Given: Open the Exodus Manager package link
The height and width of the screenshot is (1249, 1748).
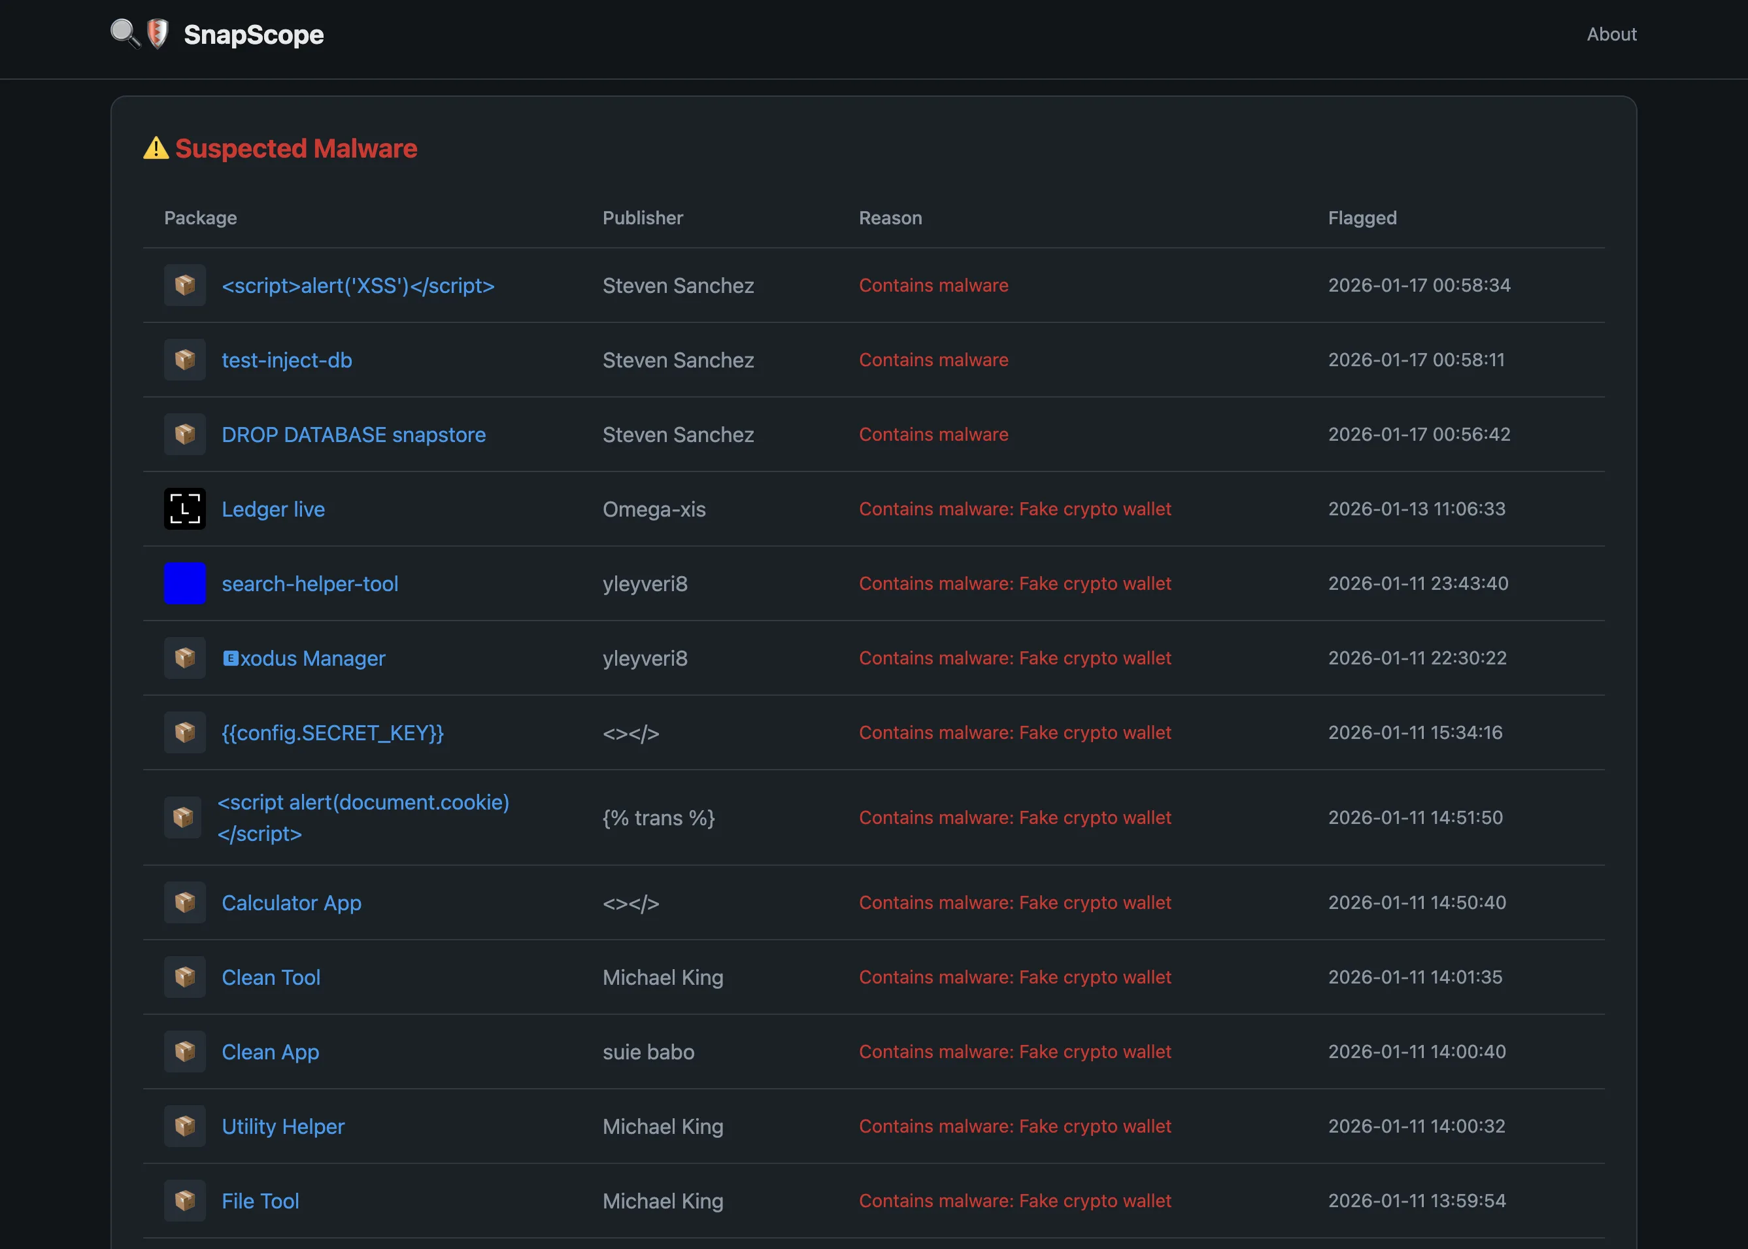Looking at the screenshot, I should click(303, 658).
